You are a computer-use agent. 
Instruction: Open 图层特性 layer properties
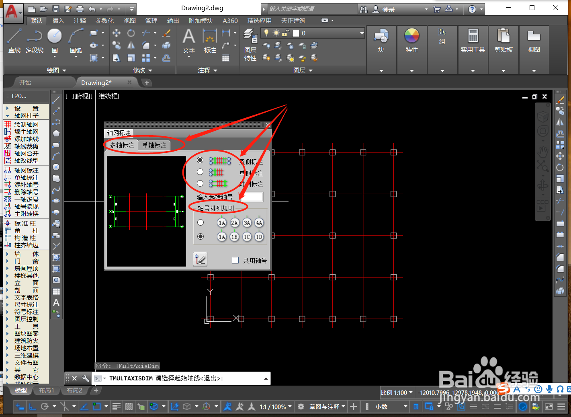pos(250,45)
